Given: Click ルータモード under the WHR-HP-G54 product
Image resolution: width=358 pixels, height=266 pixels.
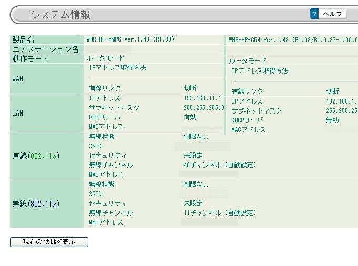Looking at the screenshot, I should click(x=248, y=61).
